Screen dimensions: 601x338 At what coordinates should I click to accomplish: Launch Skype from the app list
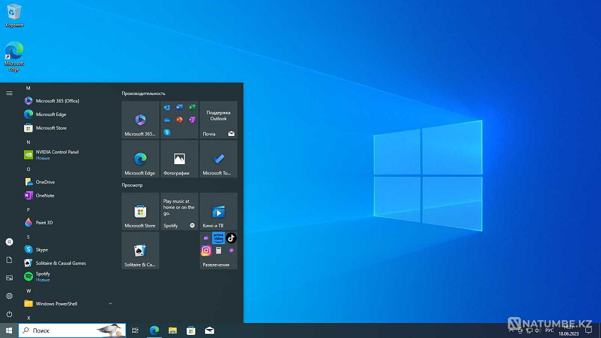coord(69,250)
